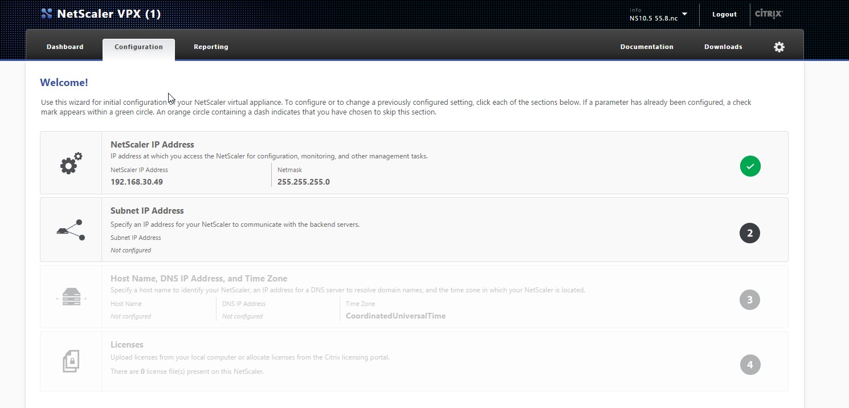This screenshot has height=408, width=849.
Task: Switch to the Dashboard tab
Action: point(65,47)
